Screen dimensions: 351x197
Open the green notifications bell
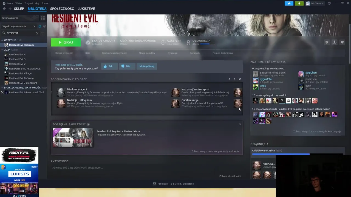click(x=299, y=3)
